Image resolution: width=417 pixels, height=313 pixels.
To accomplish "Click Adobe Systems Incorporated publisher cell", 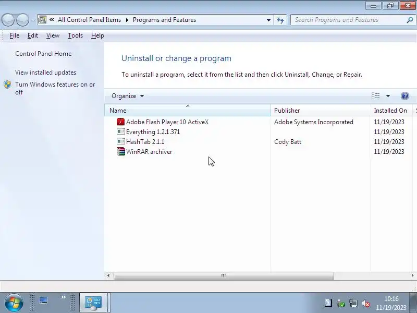I will tap(314, 122).
